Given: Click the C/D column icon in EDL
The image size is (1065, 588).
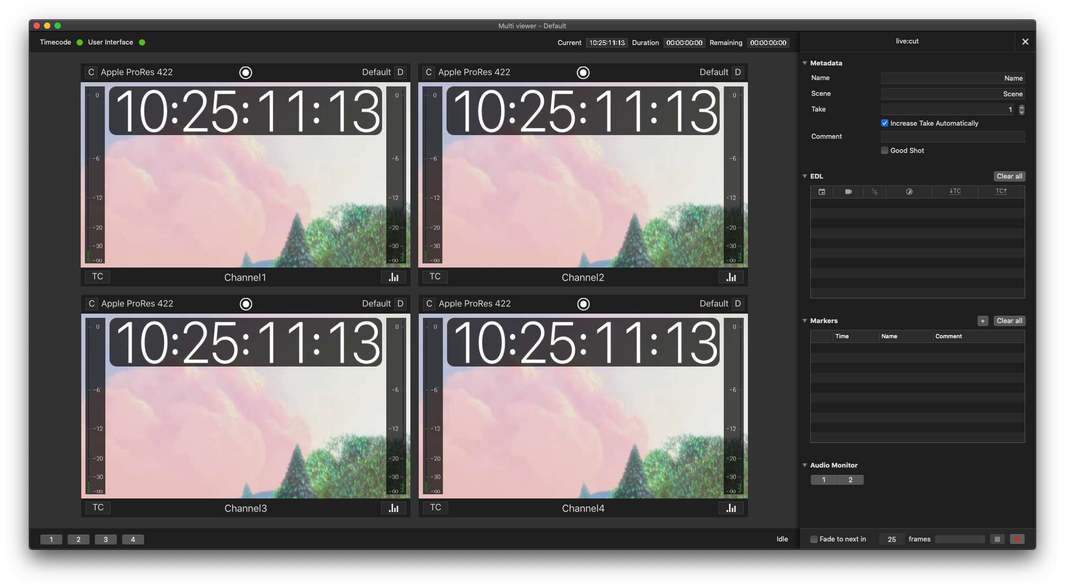Looking at the screenshot, I should tap(875, 192).
